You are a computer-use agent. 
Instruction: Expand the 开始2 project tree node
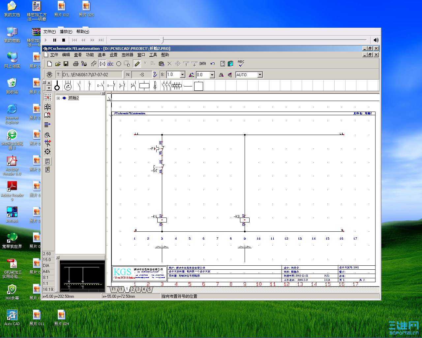58,98
